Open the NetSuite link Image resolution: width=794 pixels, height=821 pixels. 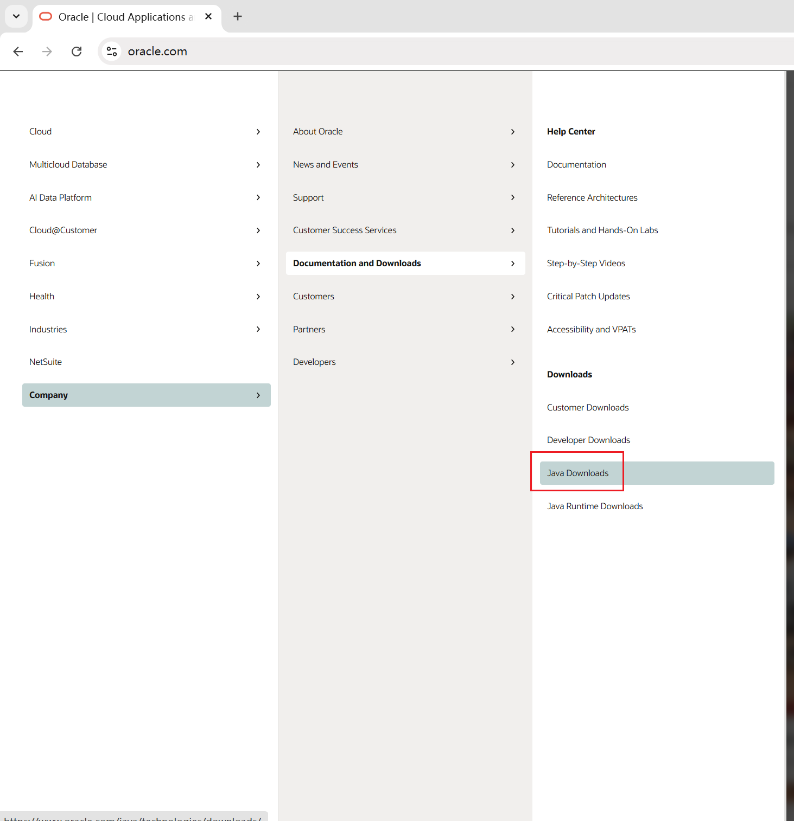[x=46, y=362]
